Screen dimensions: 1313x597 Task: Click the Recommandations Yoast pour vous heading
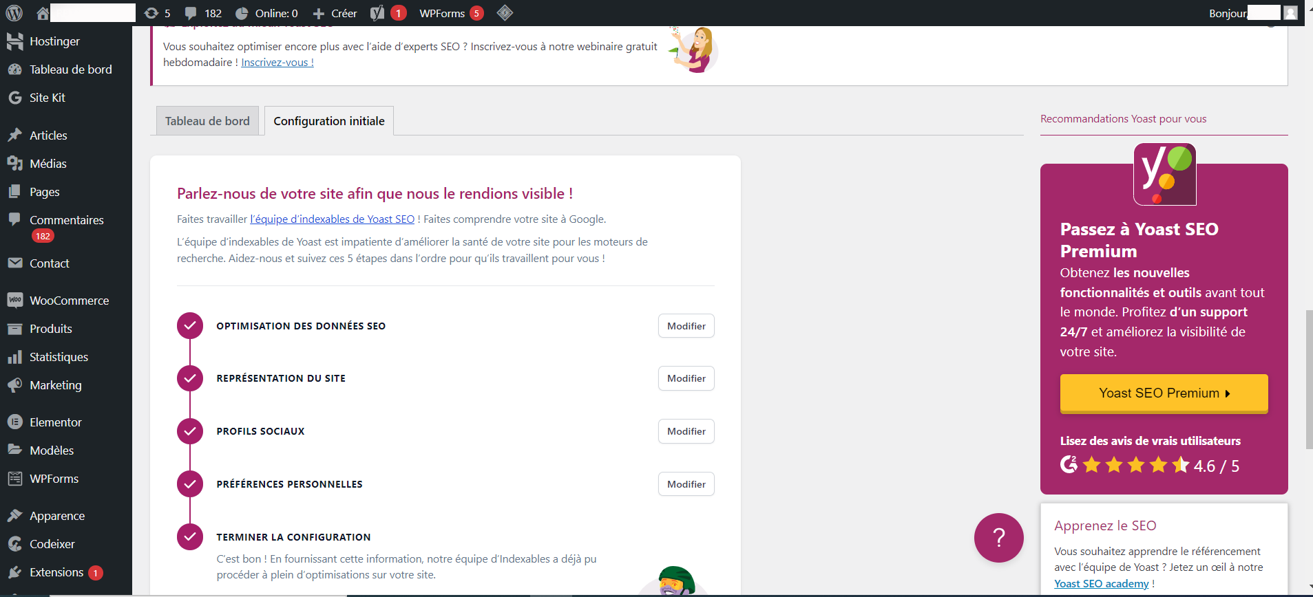coord(1123,119)
